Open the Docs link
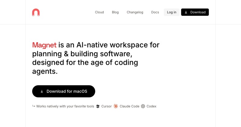241x127 pixels. click(155, 12)
